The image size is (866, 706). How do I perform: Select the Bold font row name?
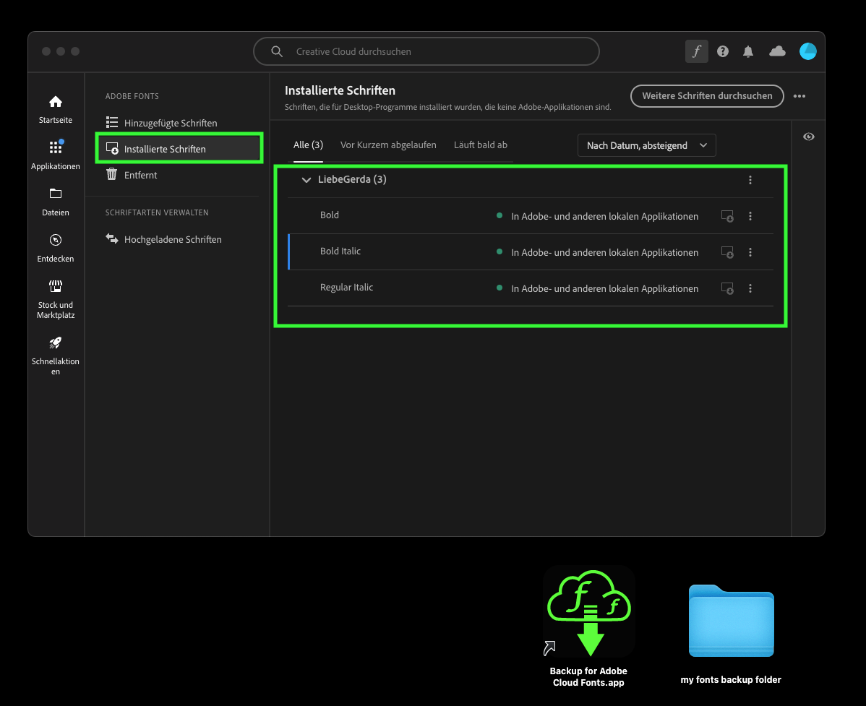(329, 215)
